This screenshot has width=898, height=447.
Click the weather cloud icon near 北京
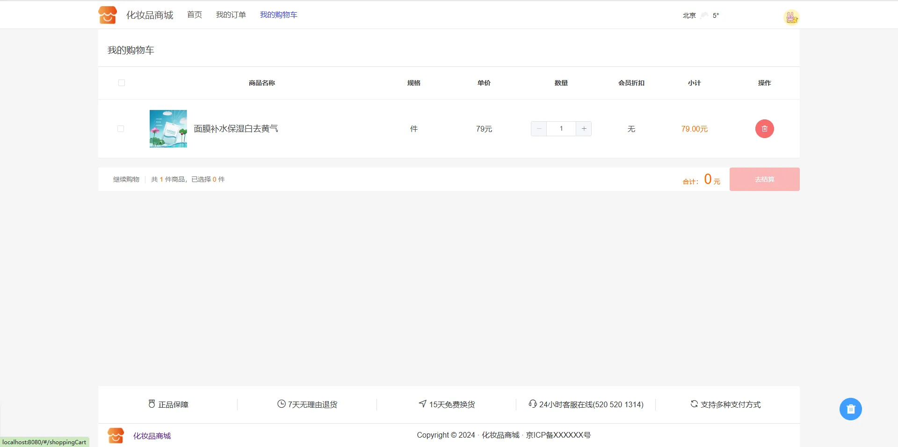coord(704,15)
